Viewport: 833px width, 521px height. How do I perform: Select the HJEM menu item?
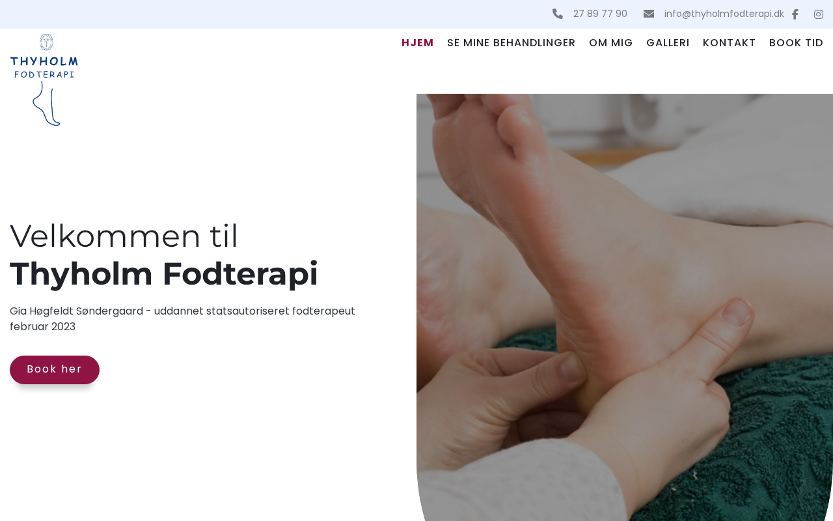point(418,43)
